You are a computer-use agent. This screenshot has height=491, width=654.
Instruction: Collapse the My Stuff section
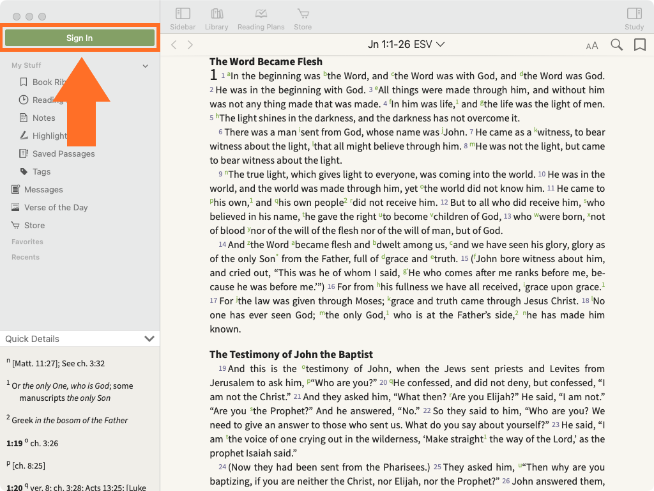pos(145,66)
